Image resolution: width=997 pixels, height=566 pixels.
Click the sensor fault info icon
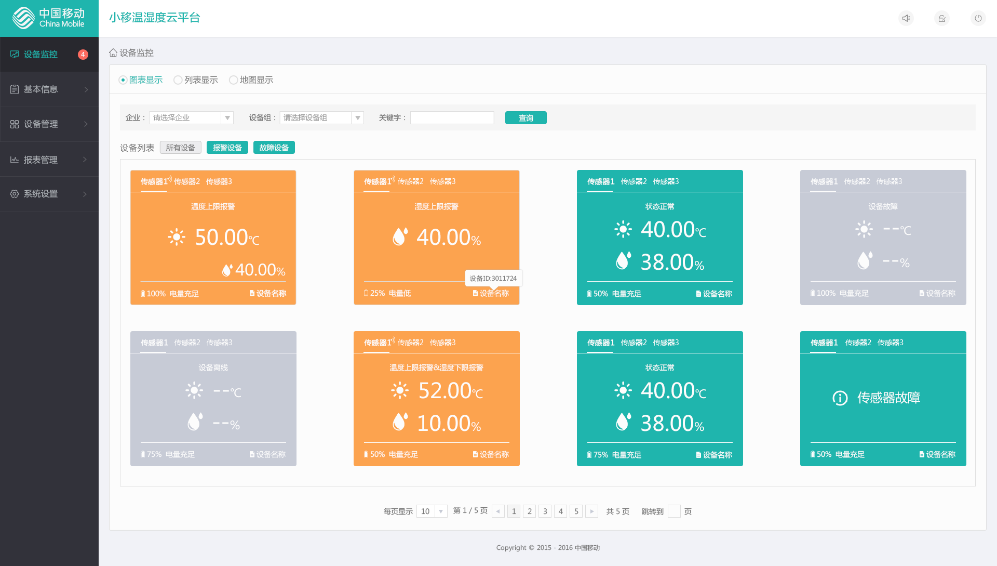[x=840, y=398]
